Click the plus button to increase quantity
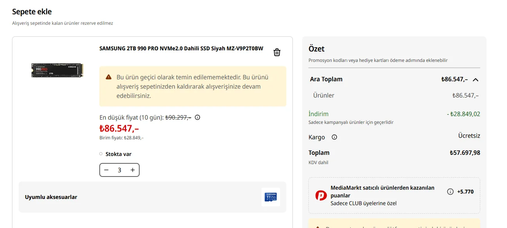Image resolution: width=507 pixels, height=228 pixels. (x=133, y=170)
